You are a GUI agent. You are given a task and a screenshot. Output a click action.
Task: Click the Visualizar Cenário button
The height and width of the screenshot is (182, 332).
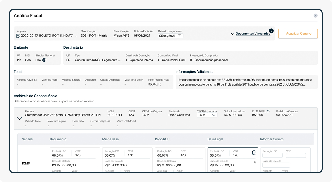(298, 34)
